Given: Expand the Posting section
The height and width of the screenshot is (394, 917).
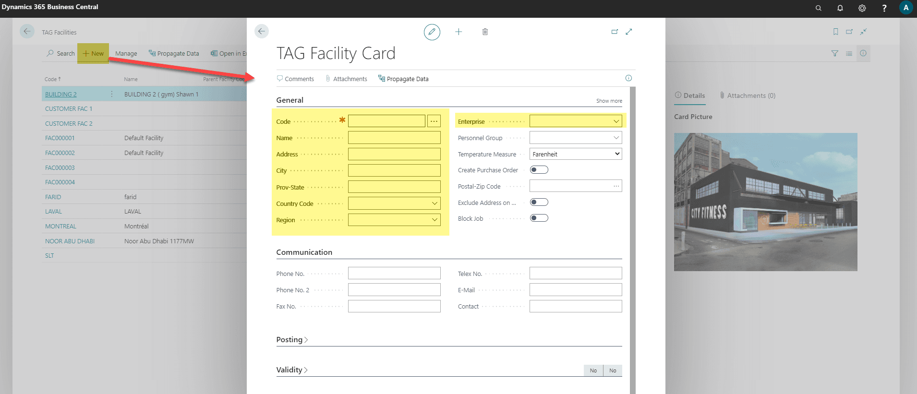Looking at the screenshot, I should [x=292, y=340].
